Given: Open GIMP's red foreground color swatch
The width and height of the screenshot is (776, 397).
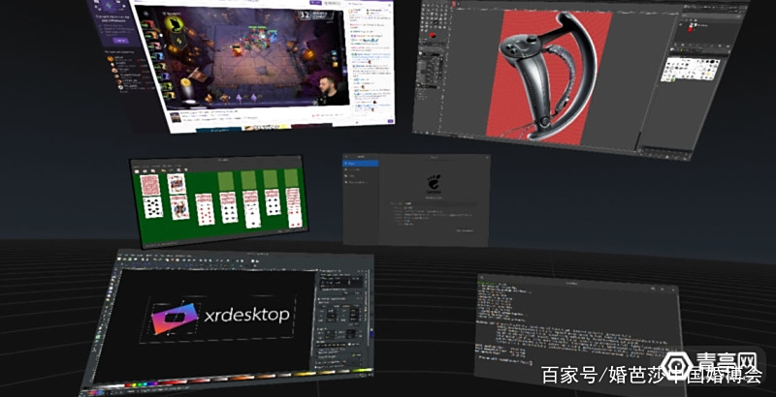Looking at the screenshot, I should point(432,36).
